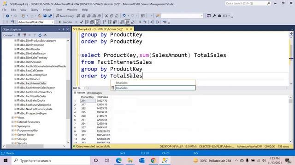Click the Navigate Backward icon
The width and height of the screenshot is (295, 165).
click(7, 16)
